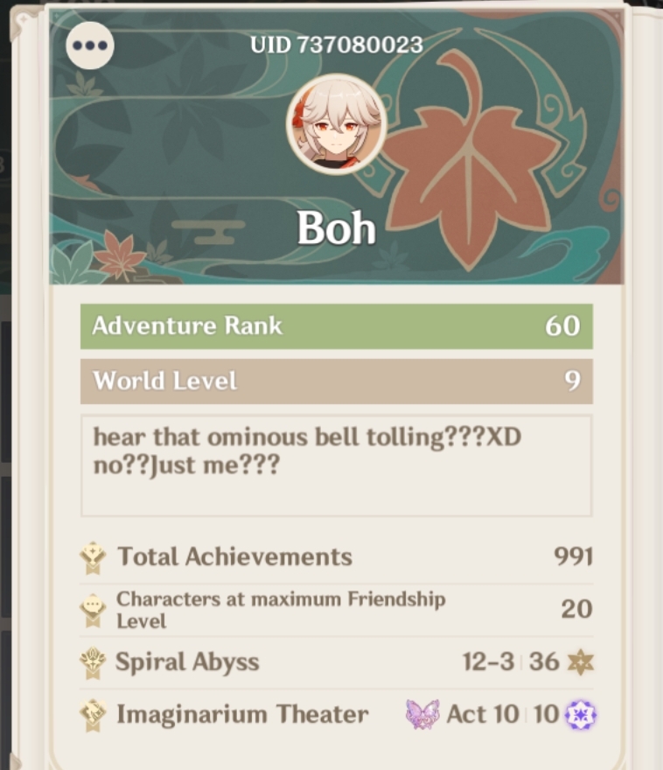663x770 pixels.
Task: Click the pink butterfly Theater badge
Action: pos(422,715)
